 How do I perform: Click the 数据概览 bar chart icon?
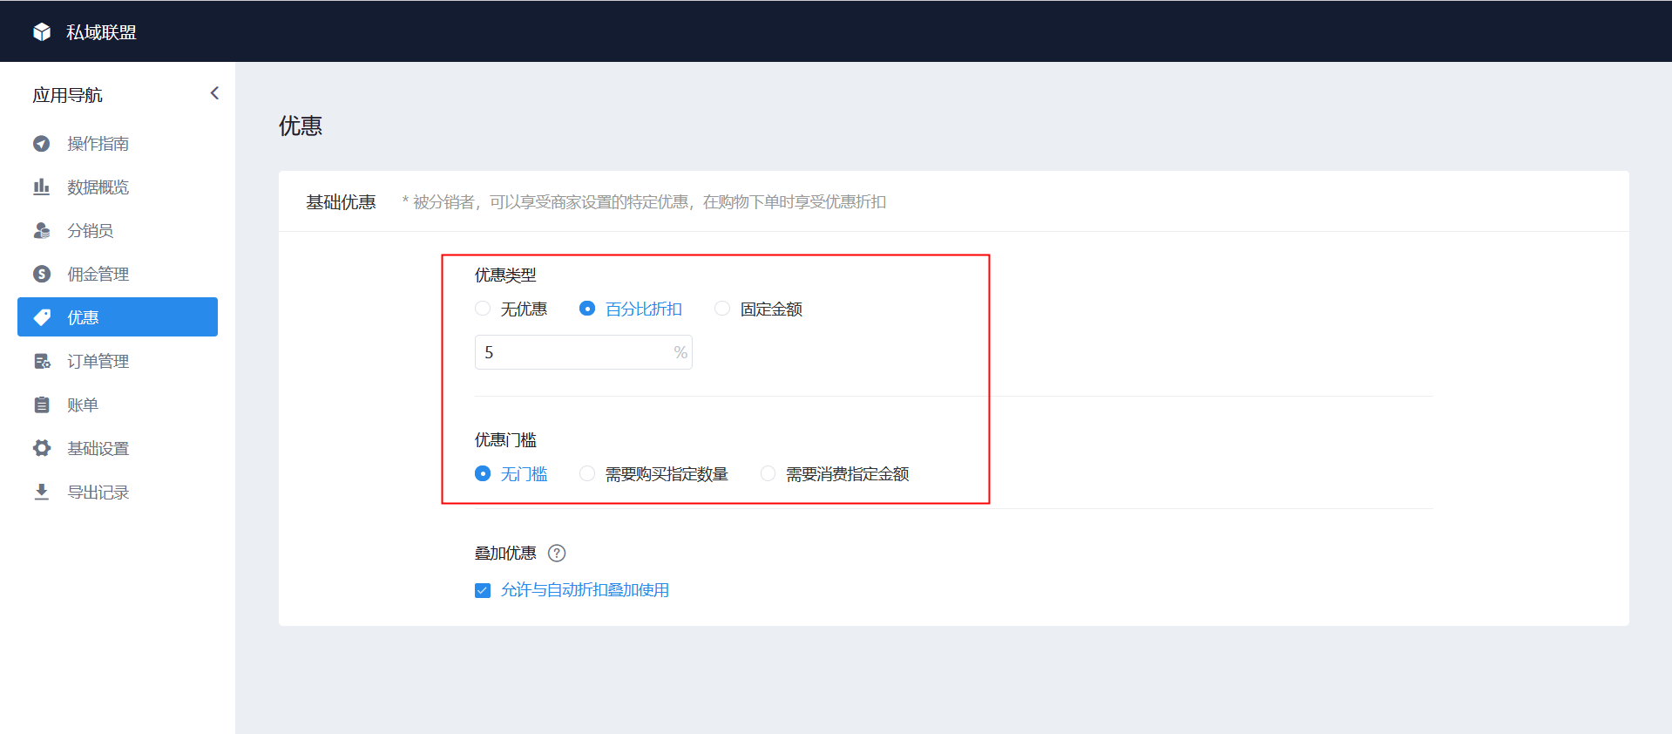coord(42,187)
